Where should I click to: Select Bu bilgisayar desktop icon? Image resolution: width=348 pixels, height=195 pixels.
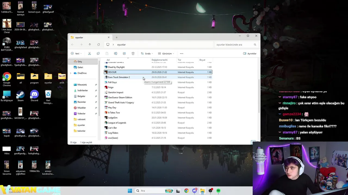tap(7, 96)
